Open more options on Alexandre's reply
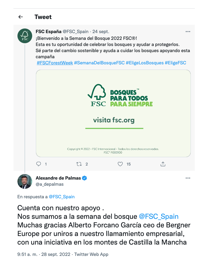The width and height of the screenshot is (208, 270). pyautogui.click(x=188, y=178)
